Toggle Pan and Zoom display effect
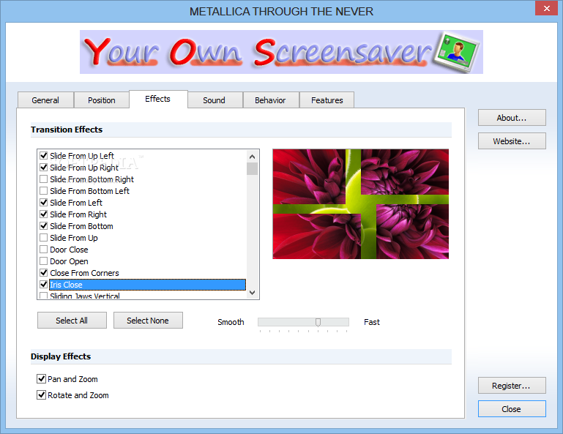 point(41,378)
